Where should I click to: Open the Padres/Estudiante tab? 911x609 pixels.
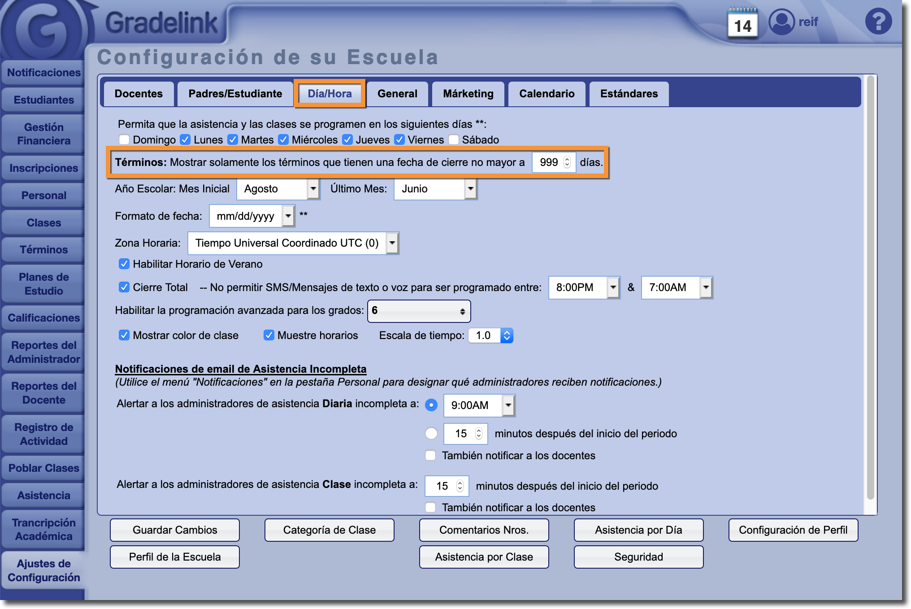(235, 94)
